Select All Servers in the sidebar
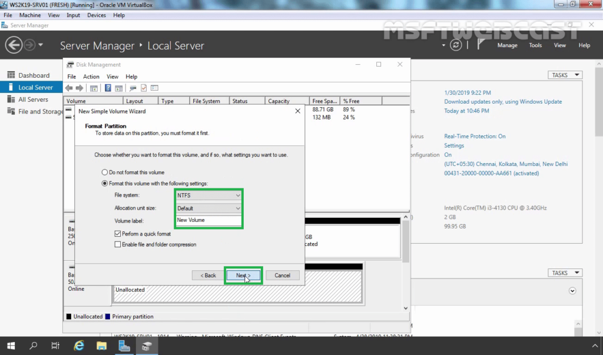 coord(32,99)
